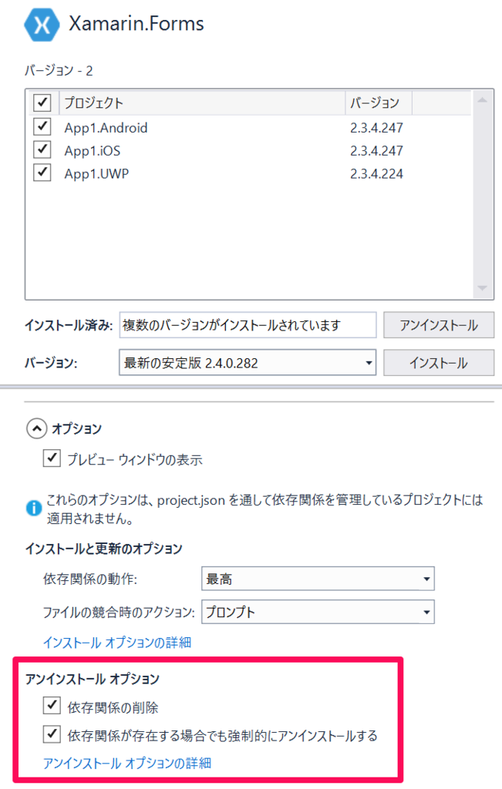Open ファイルの競合時のアクション dropdown set to プロンプト
The image size is (502, 789).
pos(318,612)
